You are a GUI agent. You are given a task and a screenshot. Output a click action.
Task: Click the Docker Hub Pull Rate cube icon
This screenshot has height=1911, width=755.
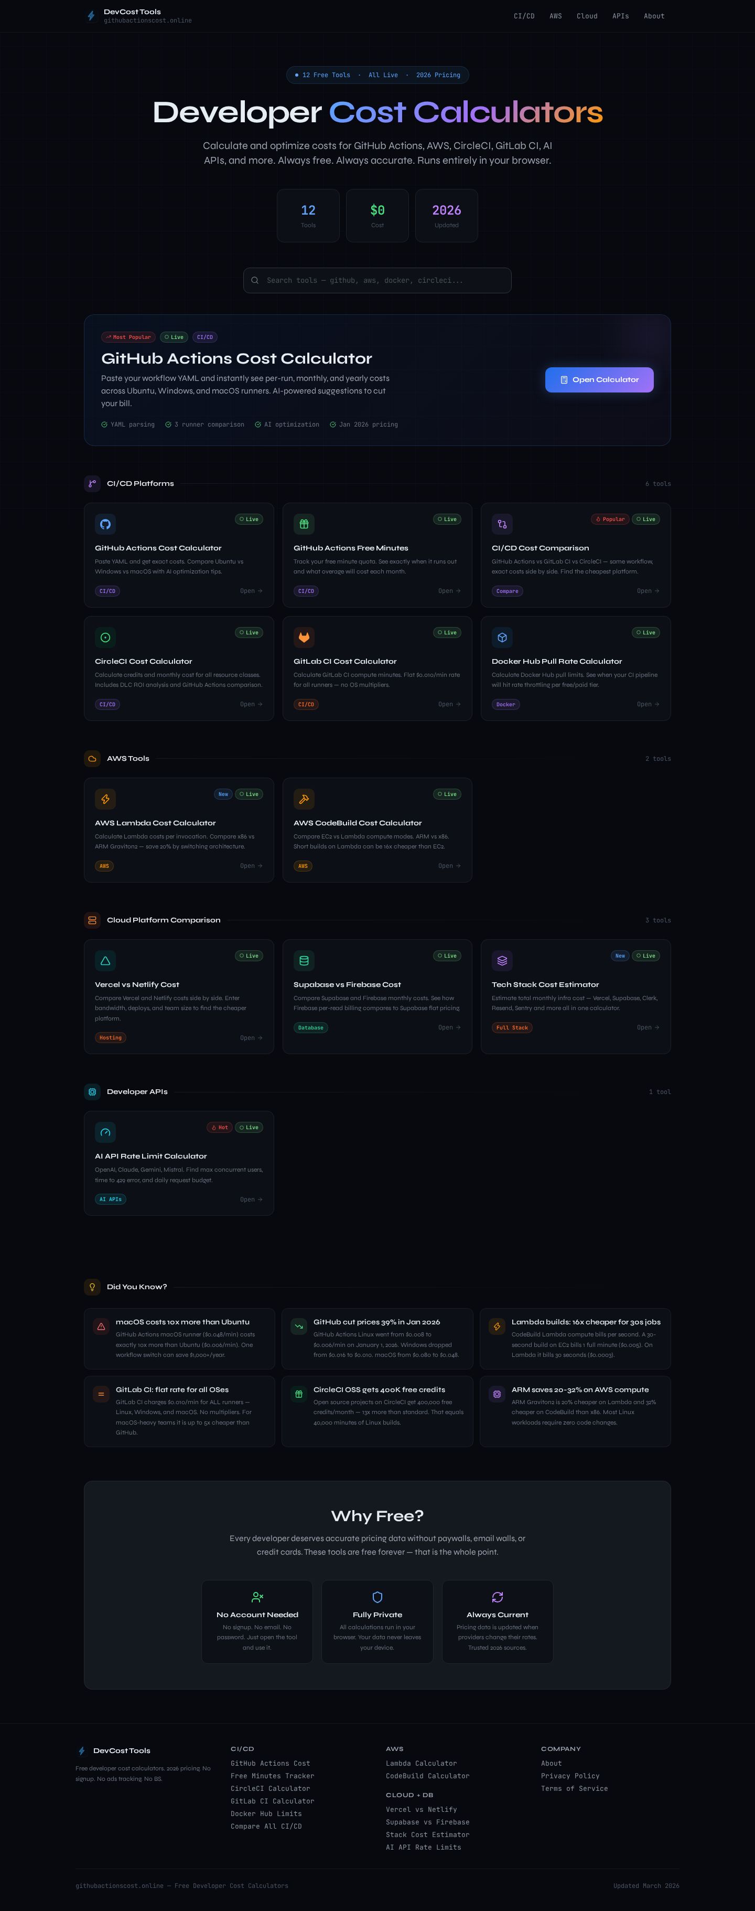(502, 637)
